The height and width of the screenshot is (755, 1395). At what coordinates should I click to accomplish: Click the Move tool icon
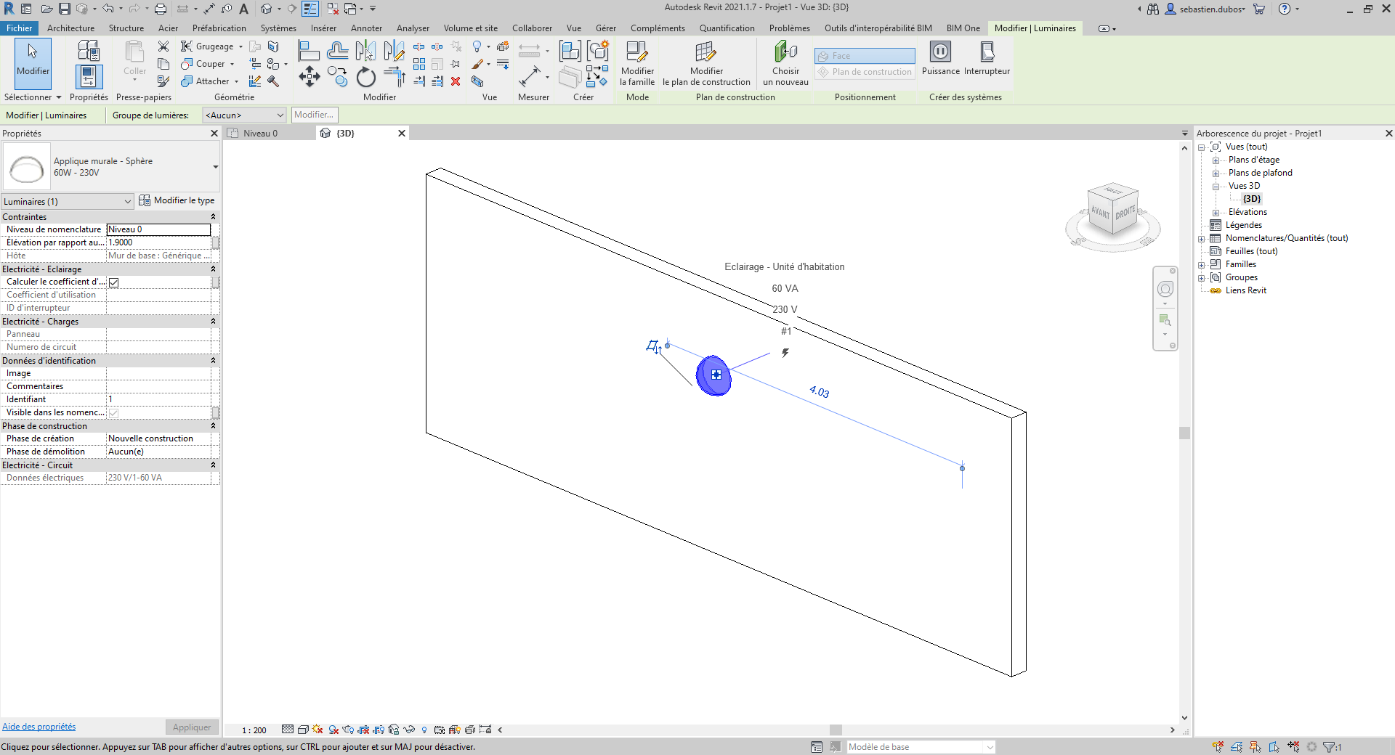[x=309, y=77]
